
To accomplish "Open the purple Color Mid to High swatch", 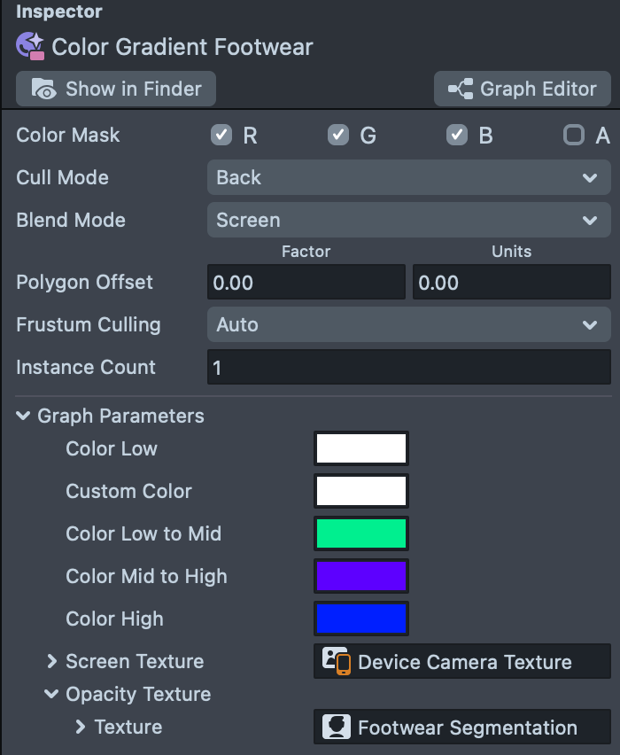I will pyautogui.click(x=361, y=576).
